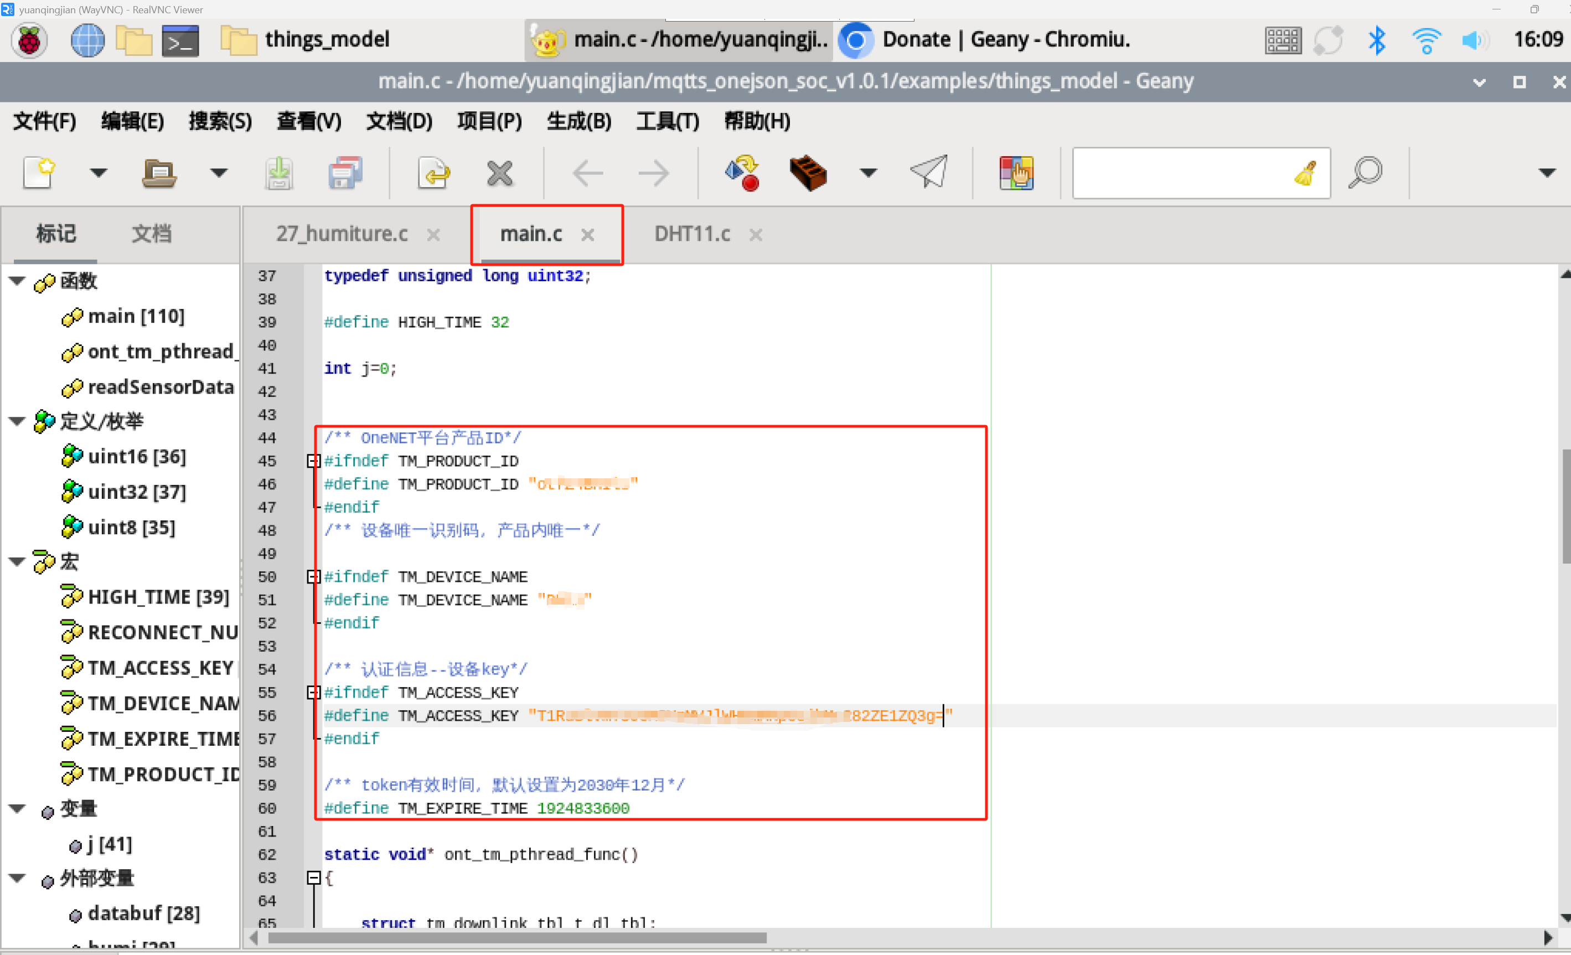Screen dimensions: 1571x955
Task: Click the open file toolbar icon
Action: tap(159, 173)
